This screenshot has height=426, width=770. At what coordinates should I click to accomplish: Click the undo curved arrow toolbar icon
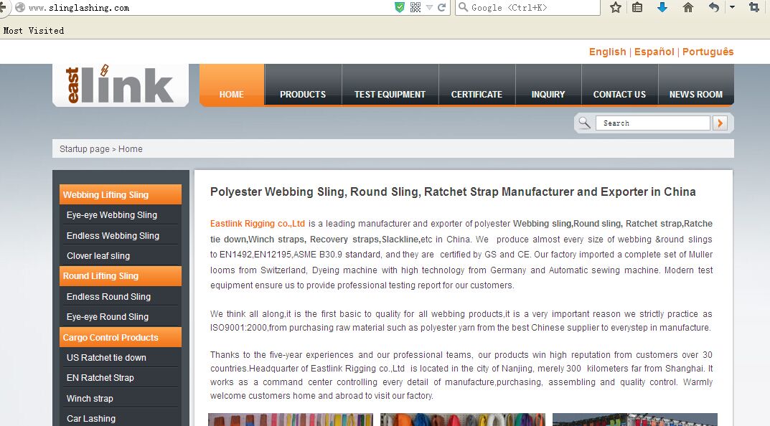(x=714, y=7)
